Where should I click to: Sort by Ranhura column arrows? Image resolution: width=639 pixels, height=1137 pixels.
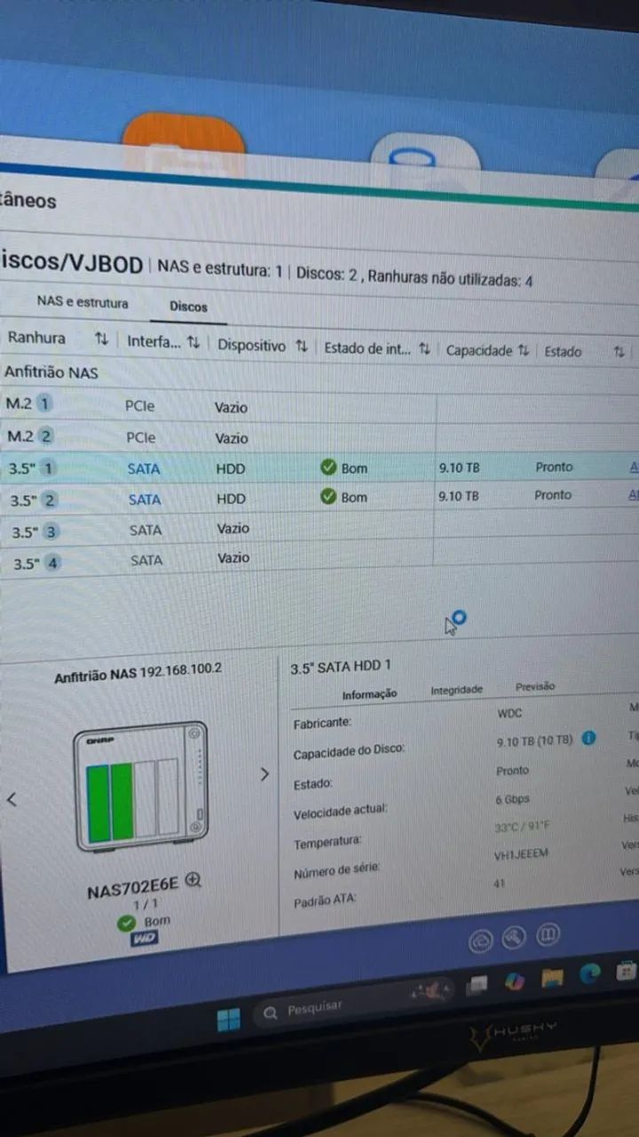(101, 338)
